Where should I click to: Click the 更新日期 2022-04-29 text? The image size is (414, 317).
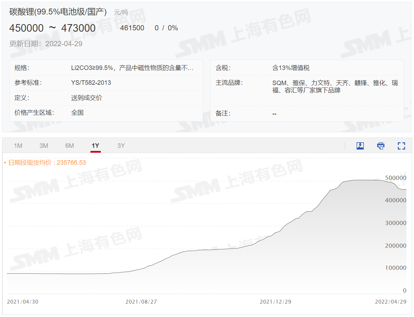coord(46,44)
